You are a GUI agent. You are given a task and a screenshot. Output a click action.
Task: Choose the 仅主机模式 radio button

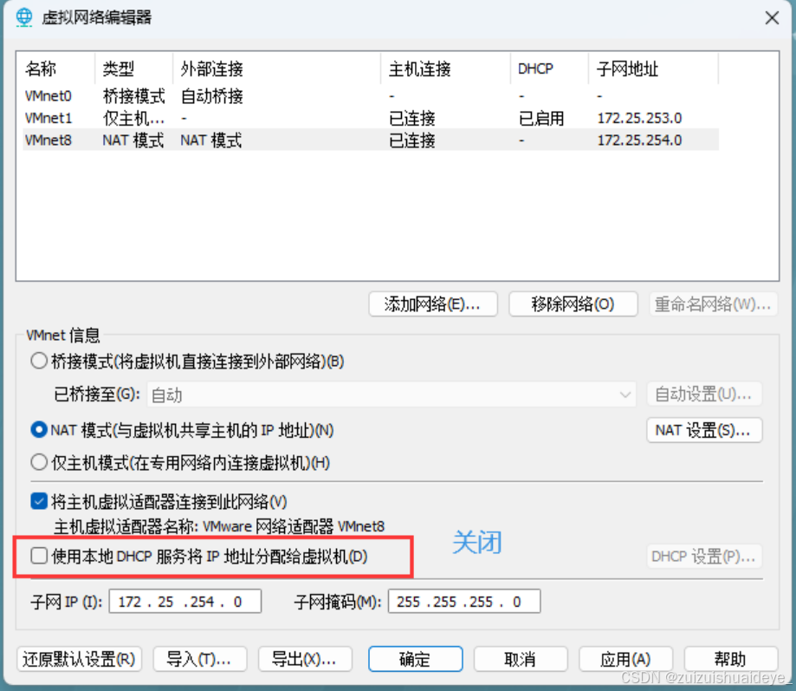39,462
